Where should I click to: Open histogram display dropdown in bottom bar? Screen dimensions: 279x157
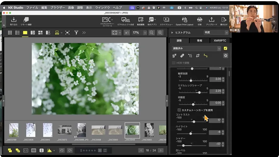pyautogui.click(x=54, y=151)
